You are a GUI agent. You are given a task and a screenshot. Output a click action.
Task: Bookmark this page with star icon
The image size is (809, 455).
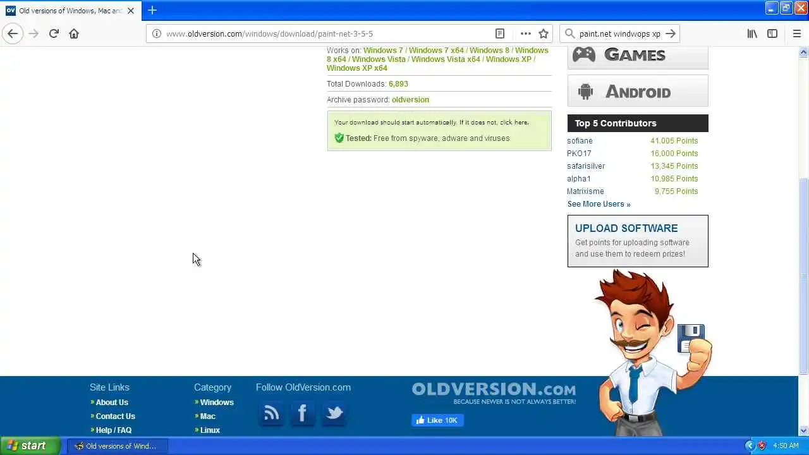click(544, 33)
